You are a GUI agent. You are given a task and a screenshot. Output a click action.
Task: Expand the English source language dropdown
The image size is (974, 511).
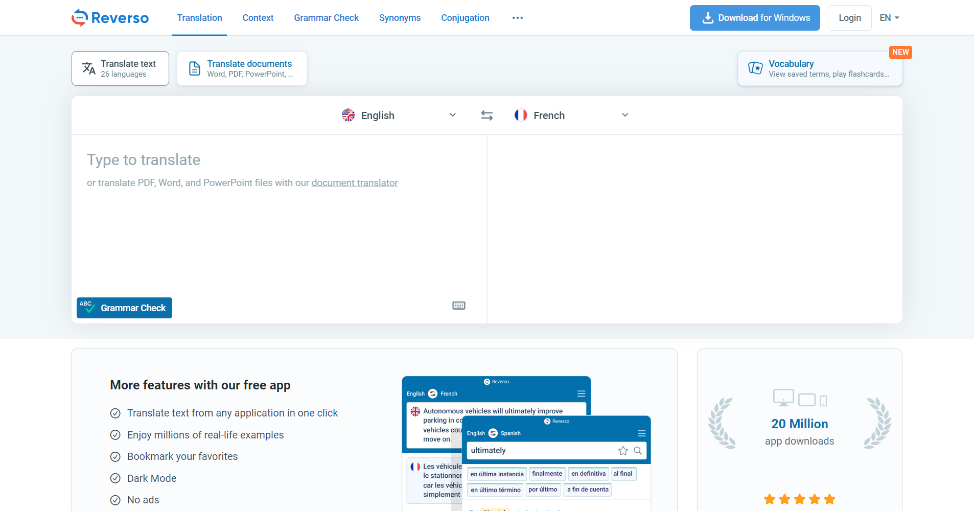point(452,115)
